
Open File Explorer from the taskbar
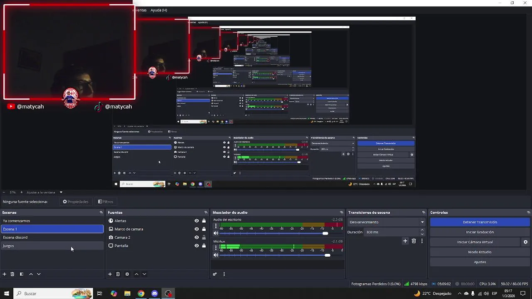point(127,294)
